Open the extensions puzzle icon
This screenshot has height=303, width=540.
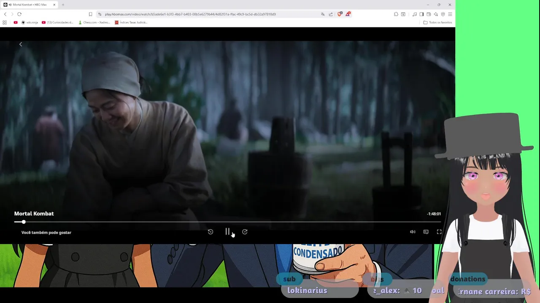click(396, 14)
